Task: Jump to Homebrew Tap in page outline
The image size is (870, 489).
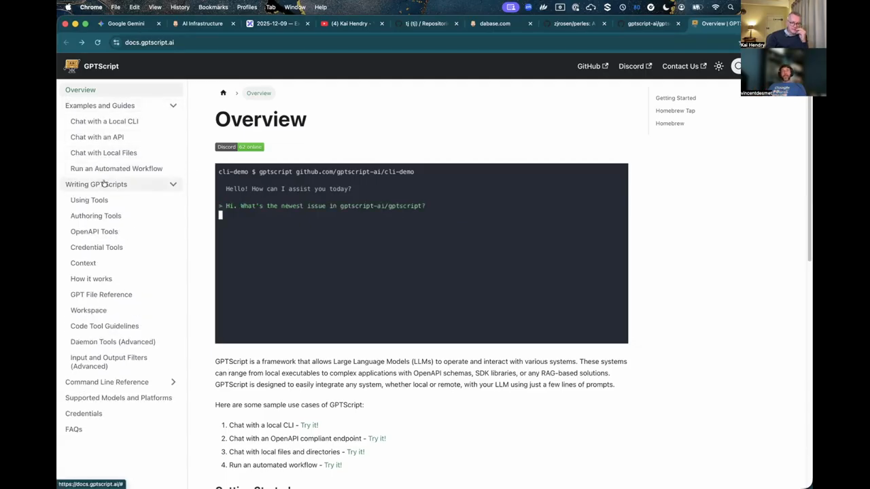Action: click(x=675, y=111)
